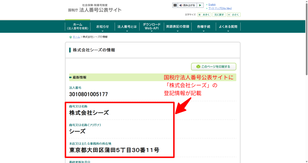
Task: Select the furigana value シーズ
Action: [77, 131]
